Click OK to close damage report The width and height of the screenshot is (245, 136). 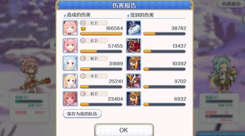pos(124,130)
